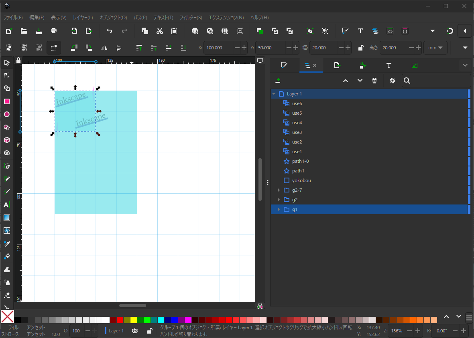474x338 pixels.
Task: Select the Text tool in toolbox
Action: click(x=7, y=205)
